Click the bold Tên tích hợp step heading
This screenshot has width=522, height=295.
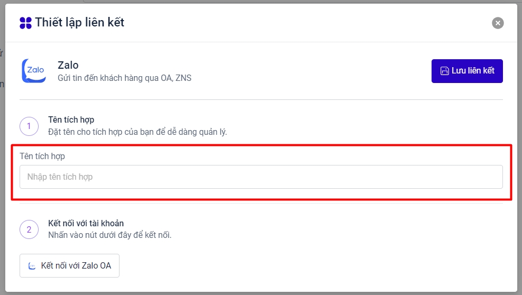71,120
